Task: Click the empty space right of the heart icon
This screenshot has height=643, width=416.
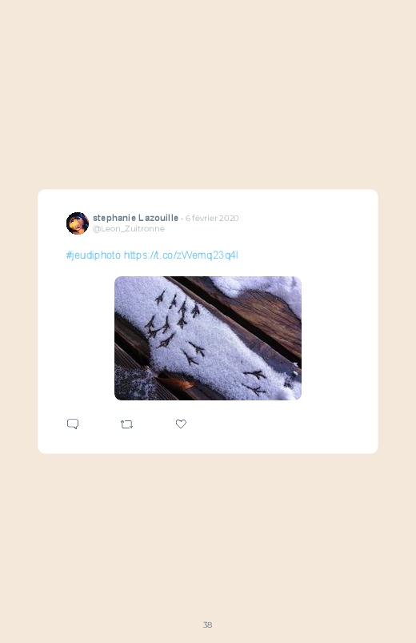Action: 278,424
